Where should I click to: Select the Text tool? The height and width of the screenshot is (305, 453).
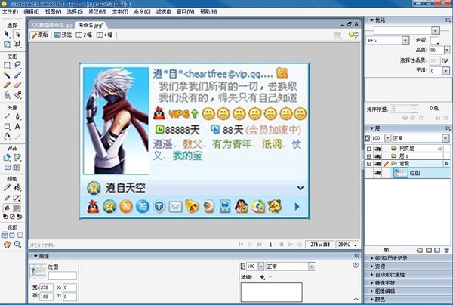click(x=17, y=127)
